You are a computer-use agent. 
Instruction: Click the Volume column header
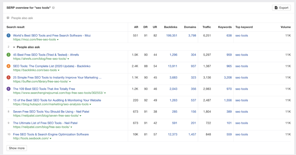286,27
